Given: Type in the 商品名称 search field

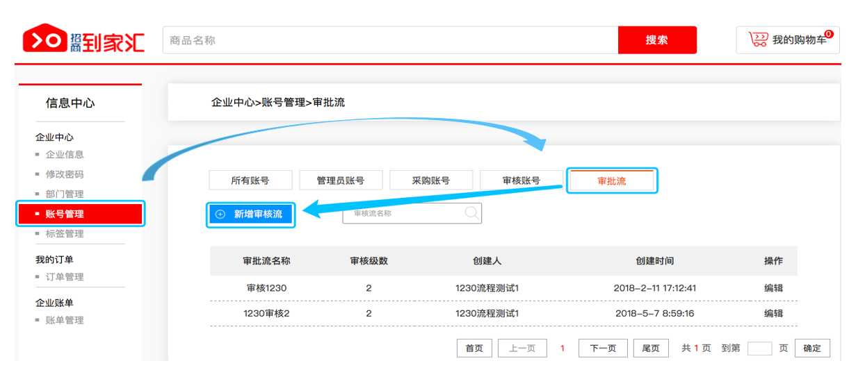Looking at the screenshot, I should pyautogui.click(x=389, y=40).
